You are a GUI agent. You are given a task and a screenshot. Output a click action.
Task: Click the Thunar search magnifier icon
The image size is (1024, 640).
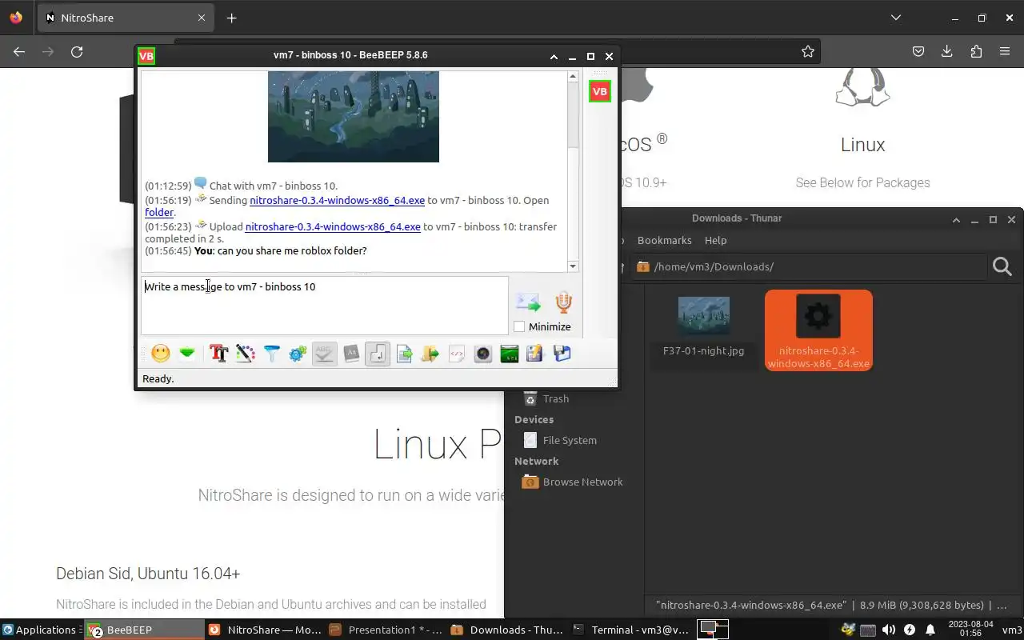pyautogui.click(x=1002, y=266)
